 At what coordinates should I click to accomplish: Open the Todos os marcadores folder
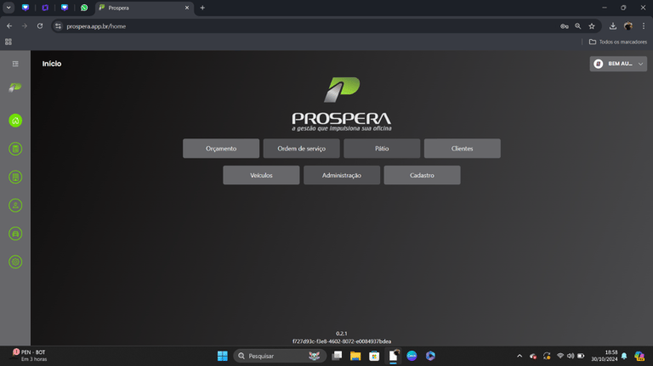(618, 42)
